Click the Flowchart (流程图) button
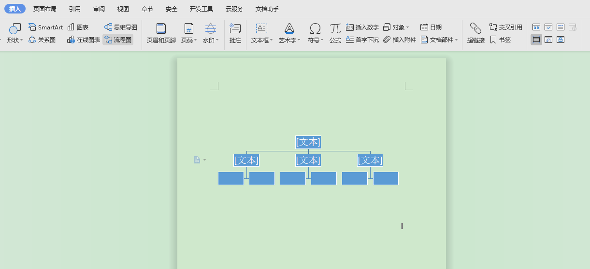The height and width of the screenshot is (269, 590). (118, 40)
